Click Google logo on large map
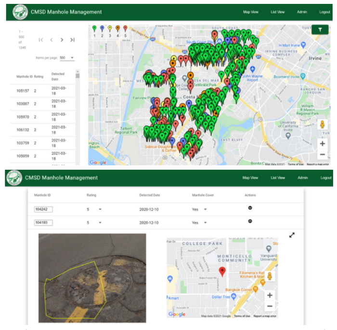337x330 pixels. coord(98,163)
